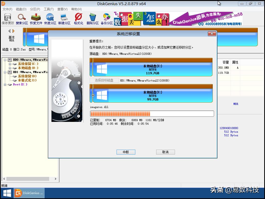
Task: Select the 删除分区 (Delete Partition) icon
Action: [x=92, y=19]
